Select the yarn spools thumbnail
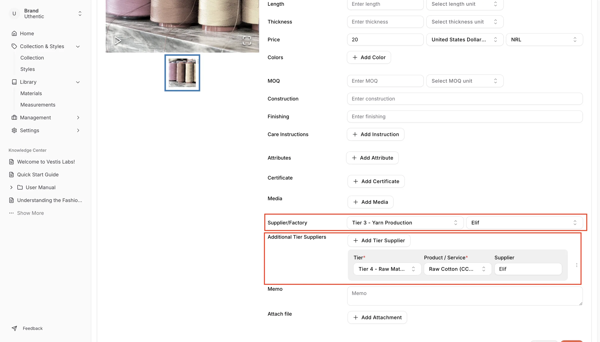Image resolution: width=600 pixels, height=342 pixels. (x=182, y=73)
